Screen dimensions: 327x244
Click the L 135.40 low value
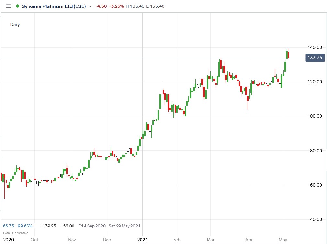(x=155, y=6)
